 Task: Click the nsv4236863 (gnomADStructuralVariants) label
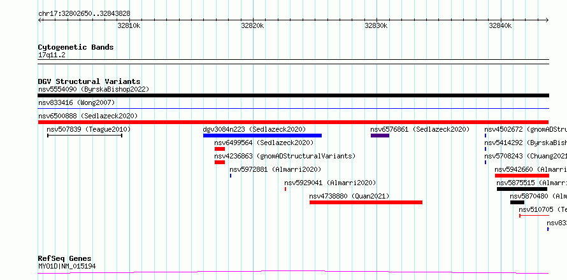[285, 156]
